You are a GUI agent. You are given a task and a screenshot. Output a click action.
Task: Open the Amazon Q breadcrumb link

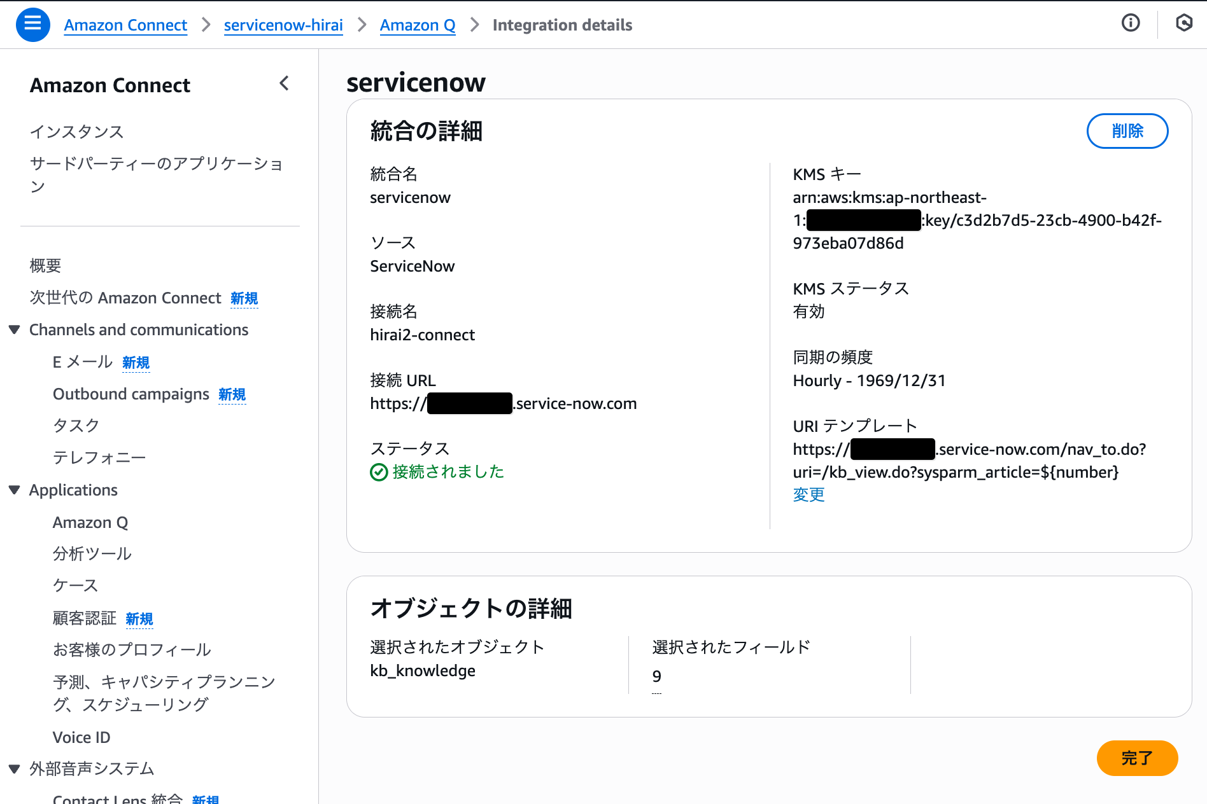pyautogui.click(x=418, y=25)
